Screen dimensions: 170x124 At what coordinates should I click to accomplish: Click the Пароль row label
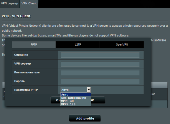click(x=19, y=81)
